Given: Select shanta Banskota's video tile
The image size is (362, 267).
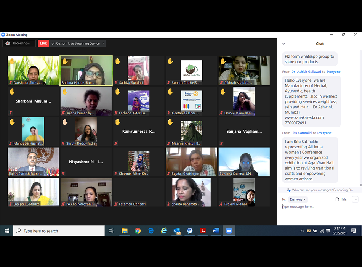Looking at the screenshot, I should [x=191, y=192].
